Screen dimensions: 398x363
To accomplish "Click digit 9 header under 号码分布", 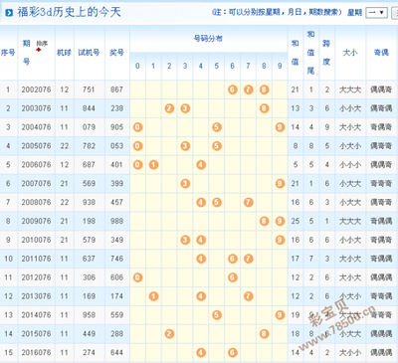I will [280, 66].
